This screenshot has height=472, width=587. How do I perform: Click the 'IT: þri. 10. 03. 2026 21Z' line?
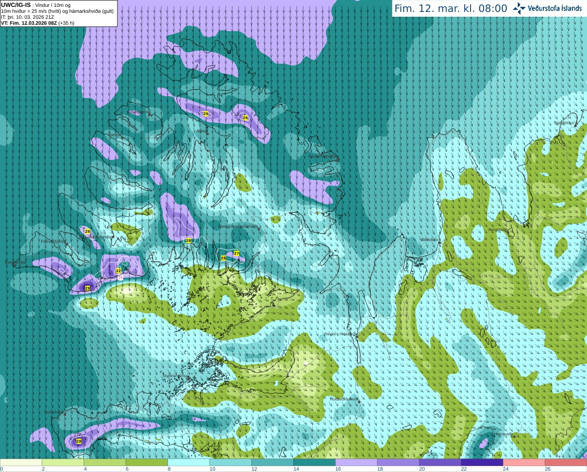[28, 17]
